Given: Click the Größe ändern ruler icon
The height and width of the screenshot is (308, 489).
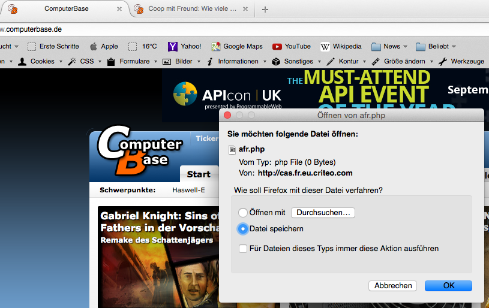Looking at the screenshot, I should tap(376, 62).
